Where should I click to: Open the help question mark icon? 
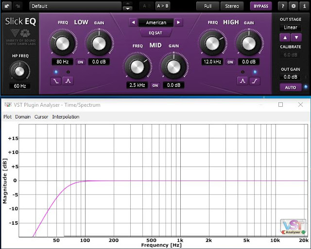[x=283, y=6]
